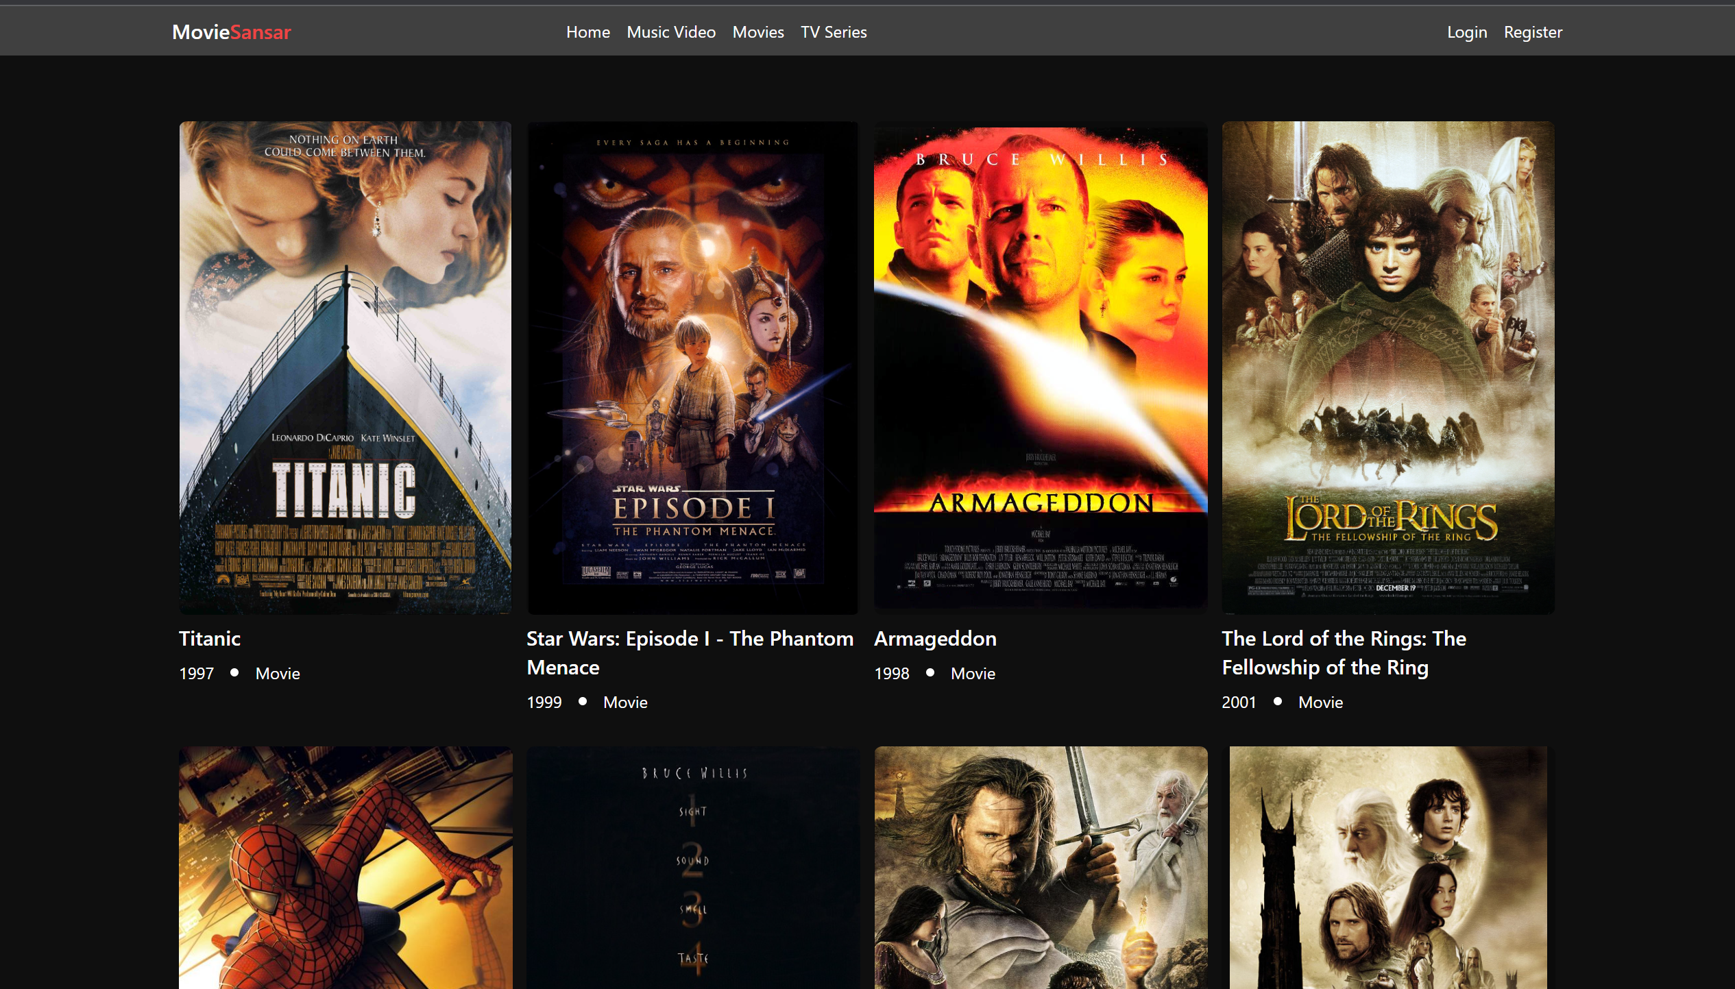This screenshot has width=1735, height=989.
Task: Click the year 1997 under Titanic
Action: coord(197,674)
